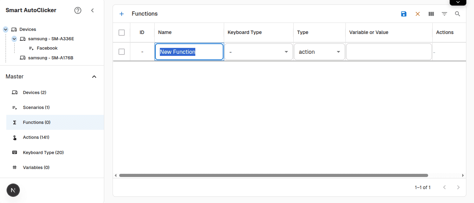Add a new function with the plus icon
The width and height of the screenshot is (474, 203).
pyautogui.click(x=122, y=14)
